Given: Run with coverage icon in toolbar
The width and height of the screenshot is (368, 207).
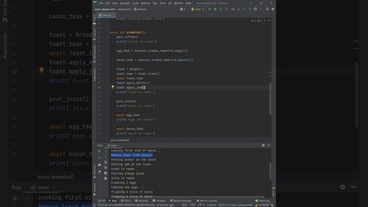Looking at the screenshot, I should (x=220, y=9).
